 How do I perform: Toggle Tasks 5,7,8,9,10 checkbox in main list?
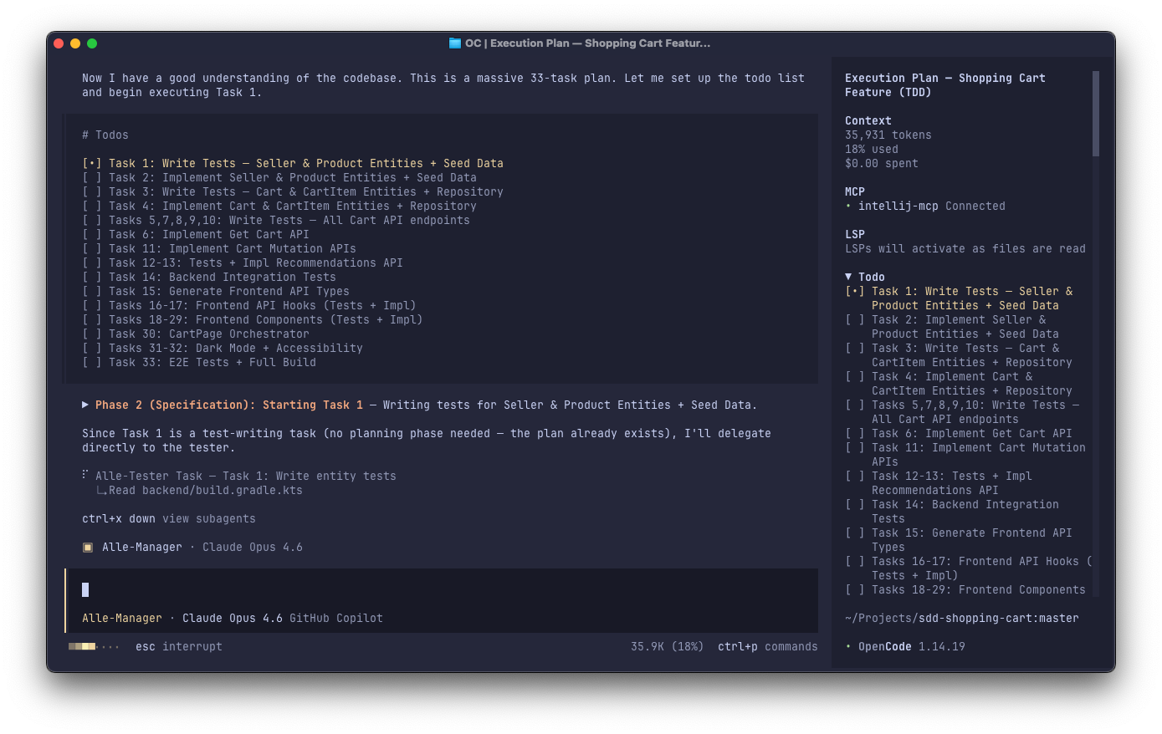point(92,221)
